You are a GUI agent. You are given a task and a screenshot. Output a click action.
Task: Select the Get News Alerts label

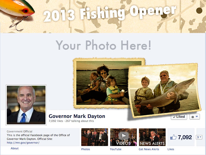149,149
